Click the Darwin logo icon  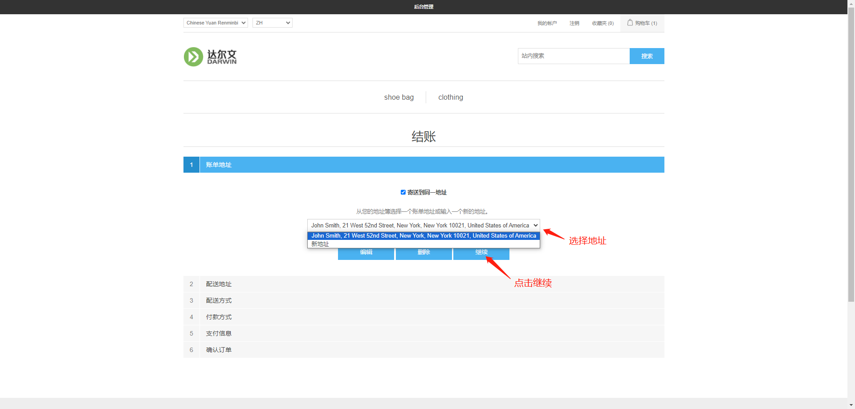193,57
